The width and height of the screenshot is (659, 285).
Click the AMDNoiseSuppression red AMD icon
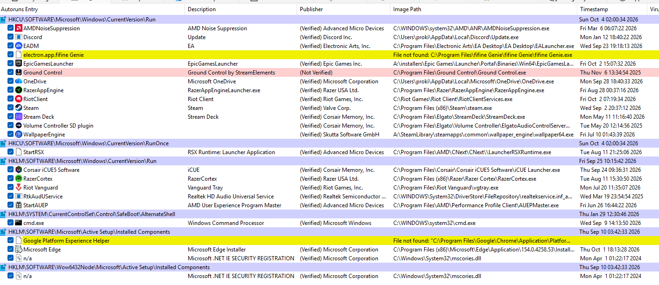tap(19, 28)
